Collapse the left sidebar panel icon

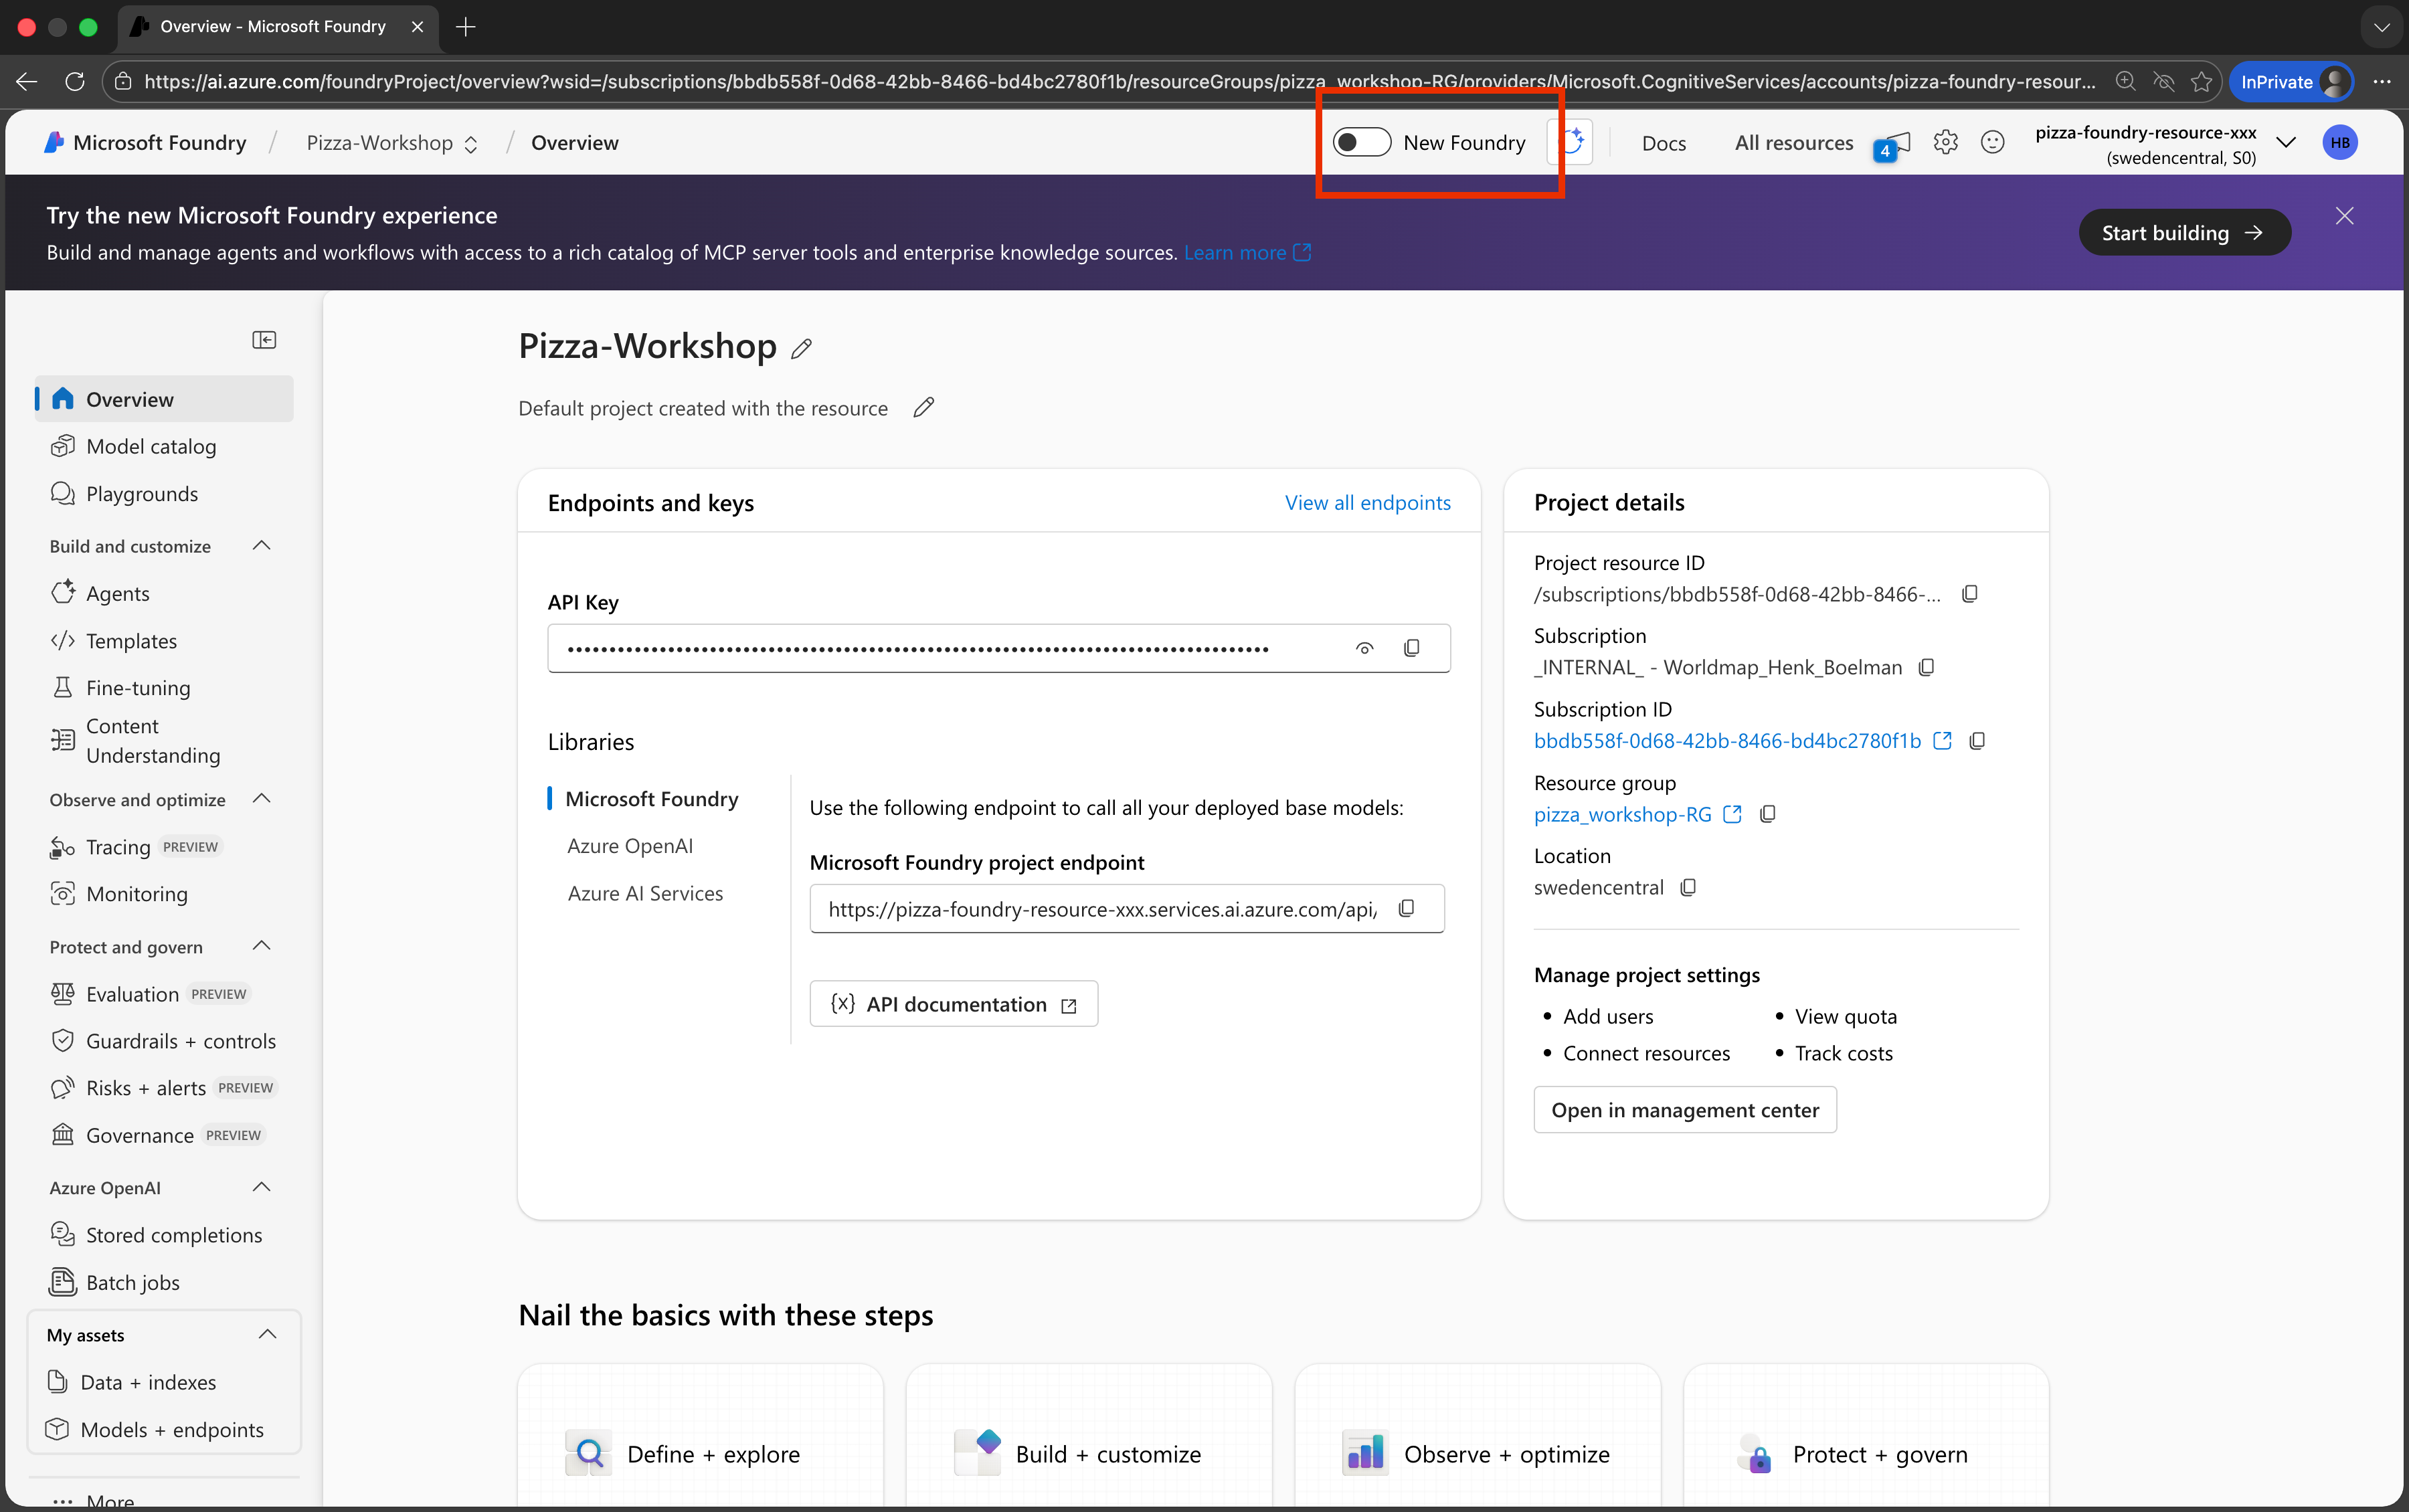pyautogui.click(x=264, y=340)
